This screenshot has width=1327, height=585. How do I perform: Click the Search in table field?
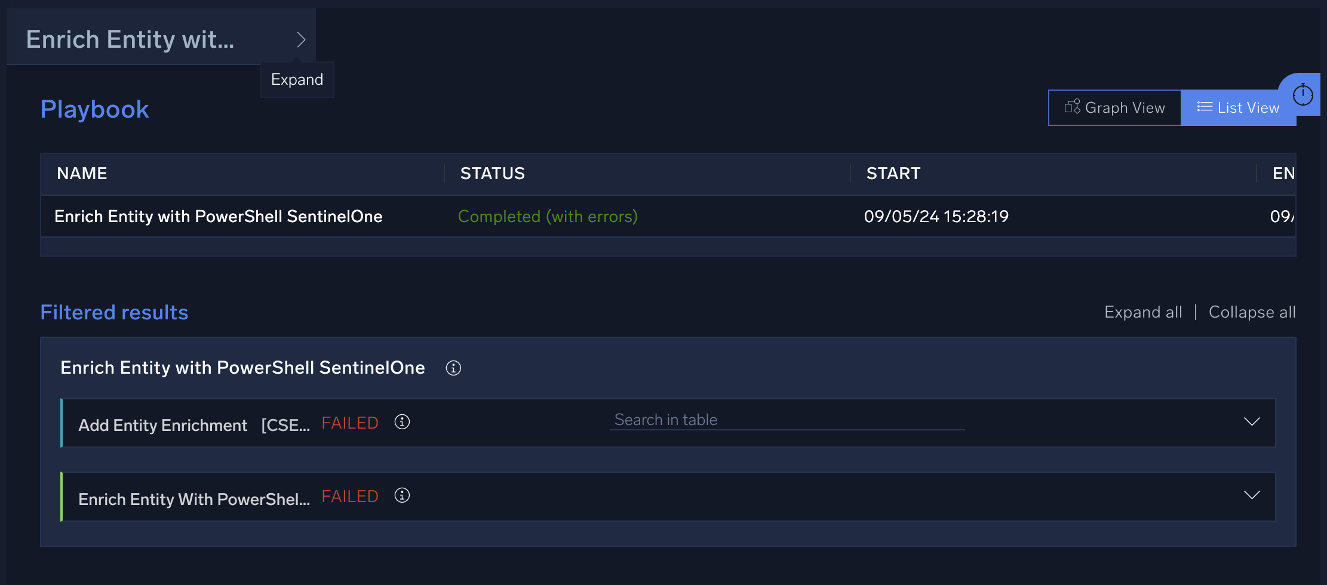click(787, 420)
